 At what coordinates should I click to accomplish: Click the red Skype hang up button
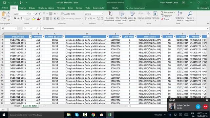[205, 107]
